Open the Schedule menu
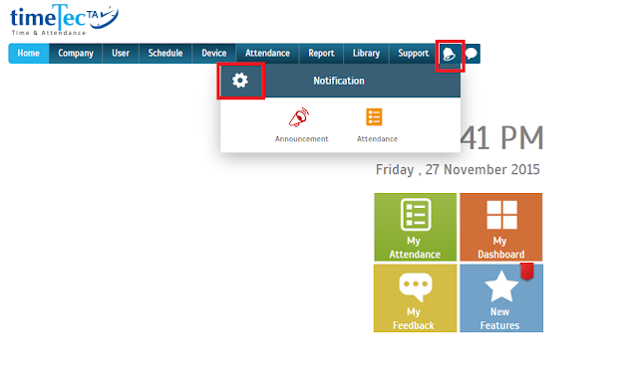638x381 pixels. click(x=165, y=54)
